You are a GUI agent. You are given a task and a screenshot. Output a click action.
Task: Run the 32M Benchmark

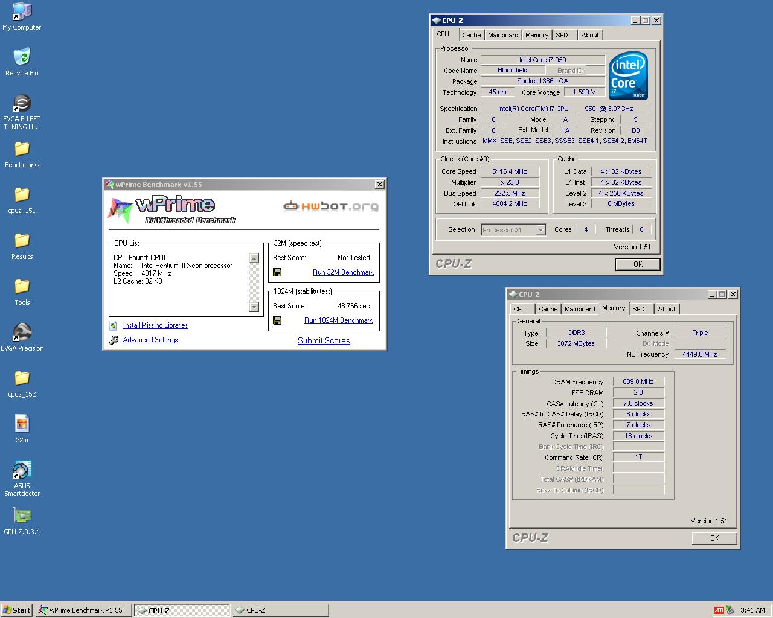pyautogui.click(x=343, y=272)
